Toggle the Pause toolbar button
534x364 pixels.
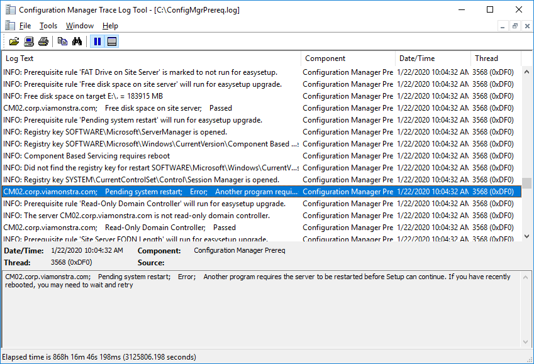pyautogui.click(x=97, y=41)
